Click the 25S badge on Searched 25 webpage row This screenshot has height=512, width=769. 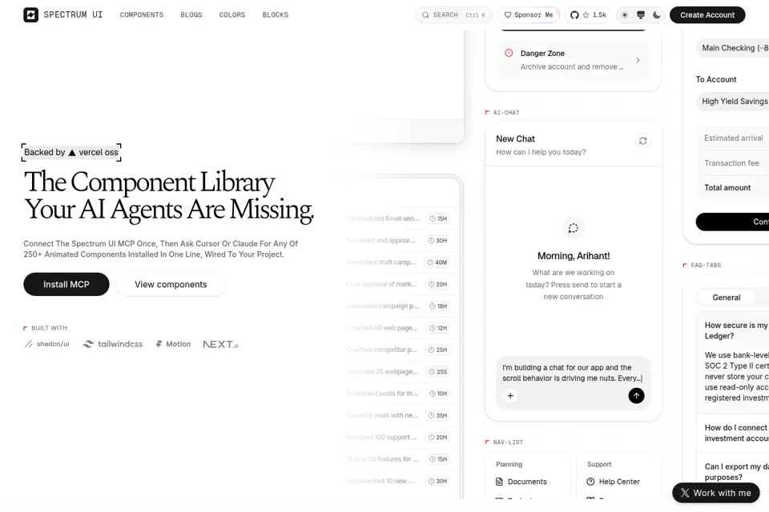(x=437, y=372)
